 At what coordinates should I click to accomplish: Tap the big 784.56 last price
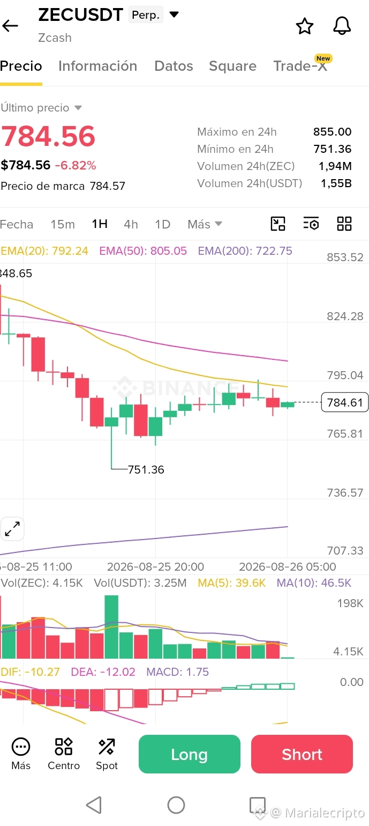pyautogui.click(x=48, y=136)
